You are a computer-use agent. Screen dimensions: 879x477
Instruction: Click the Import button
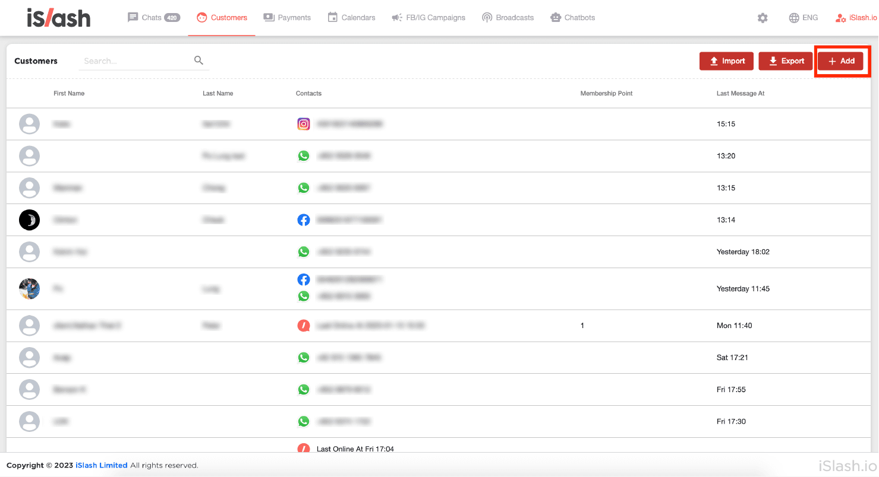tap(727, 61)
